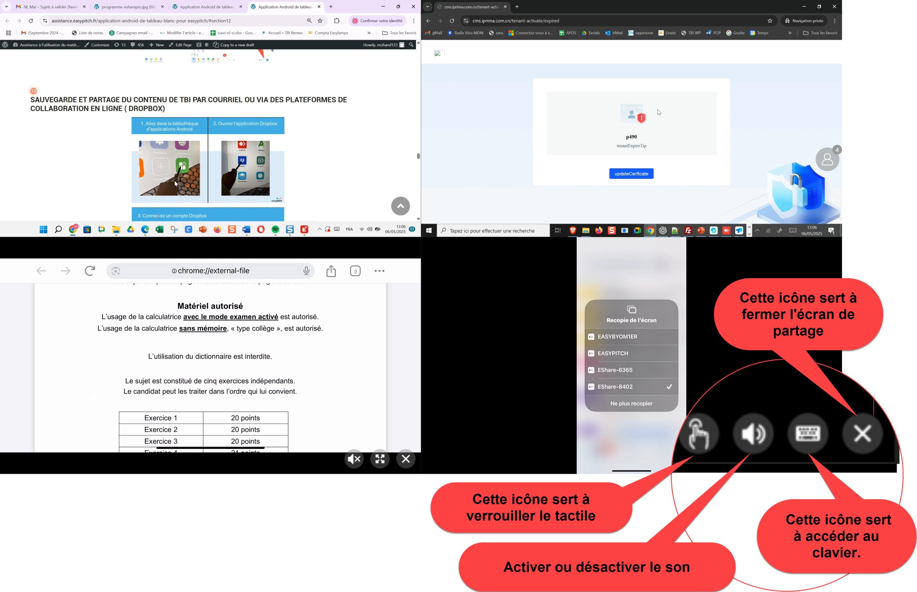Image resolution: width=917 pixels, height=592 pixels.
Task: Close the mirrored screen with the small X
Action: (x=406, y=459)
